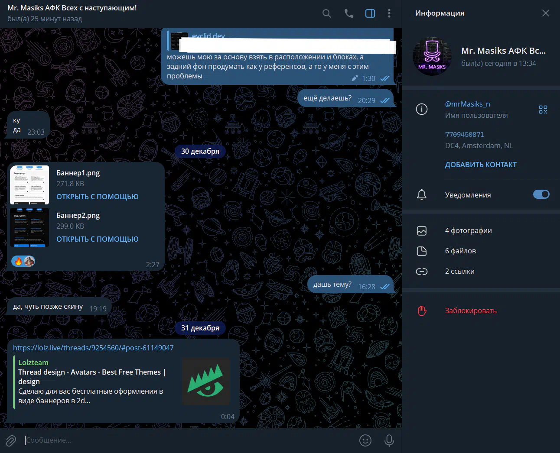Close the Информация panel

click(546, 13)
